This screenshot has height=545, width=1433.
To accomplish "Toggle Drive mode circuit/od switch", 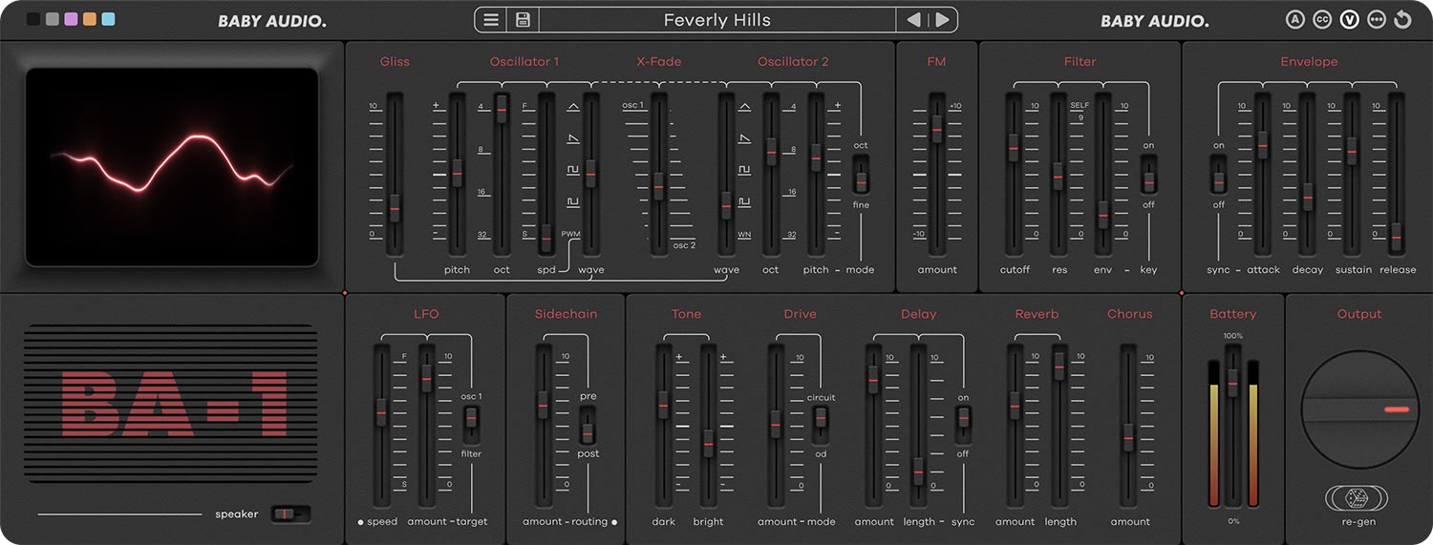I will [x=820, y=426].
